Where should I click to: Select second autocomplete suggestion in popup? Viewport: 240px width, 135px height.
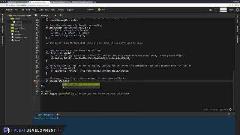[x=81, y=87]
